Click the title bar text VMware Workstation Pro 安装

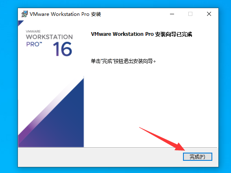pos(65,14)
